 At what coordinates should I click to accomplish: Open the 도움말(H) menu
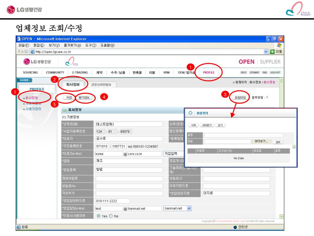[x=108, y=45]
